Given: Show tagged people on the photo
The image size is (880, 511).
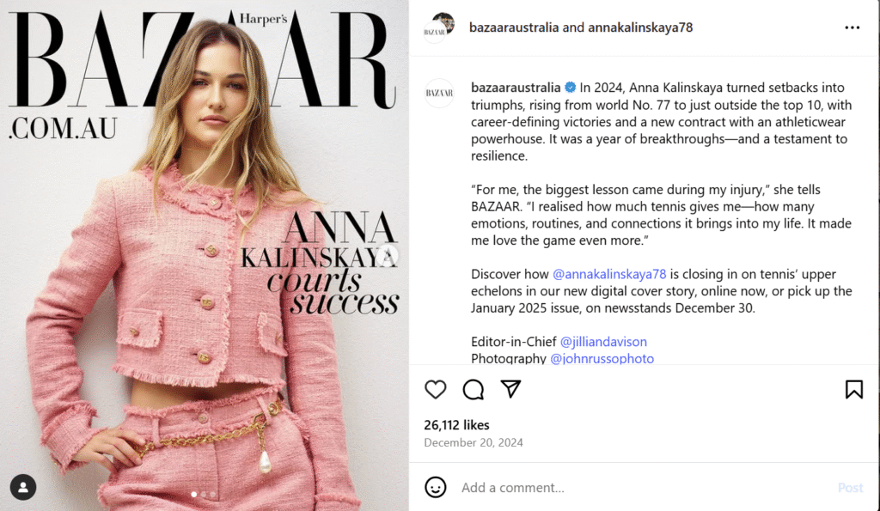Looking at the screenshot, I should pyautogui.click(x=23, y=487).
